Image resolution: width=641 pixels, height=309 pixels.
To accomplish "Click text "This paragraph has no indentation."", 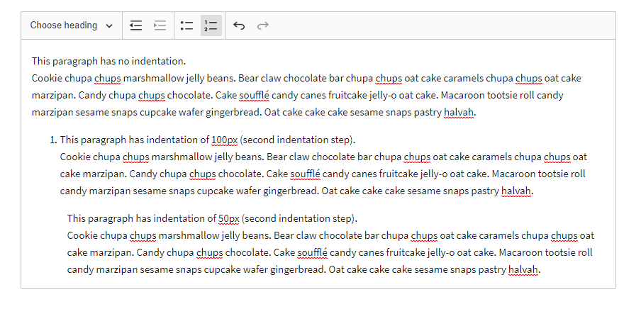I will tap(108, 62).
